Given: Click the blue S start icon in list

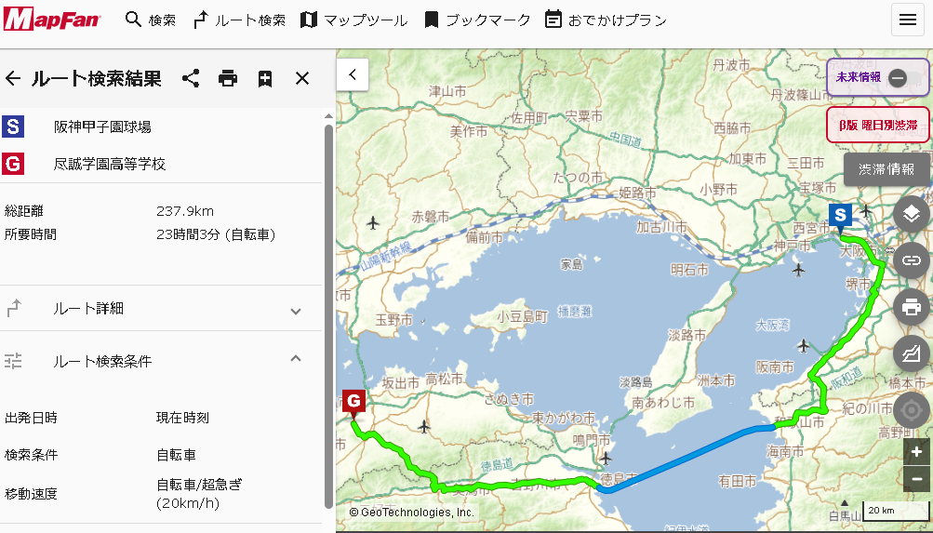Looking at the screenshot, I should tap(13, 127).
